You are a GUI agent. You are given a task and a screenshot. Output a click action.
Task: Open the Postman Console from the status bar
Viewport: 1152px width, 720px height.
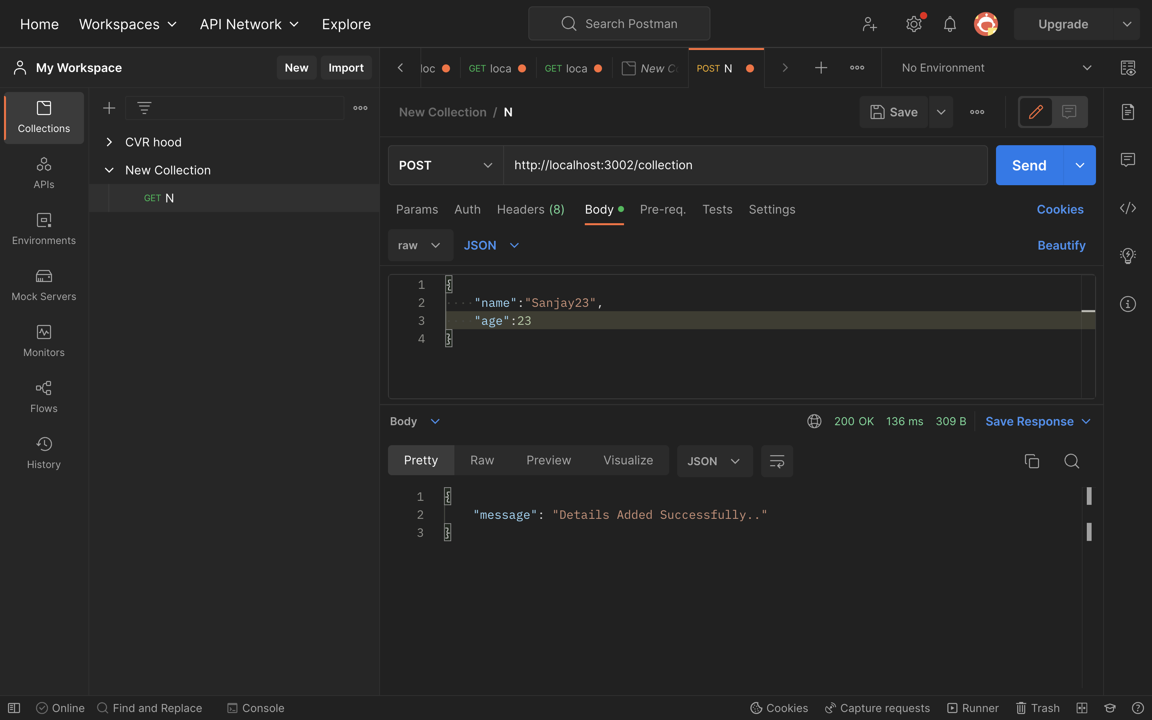click(255, 708)
